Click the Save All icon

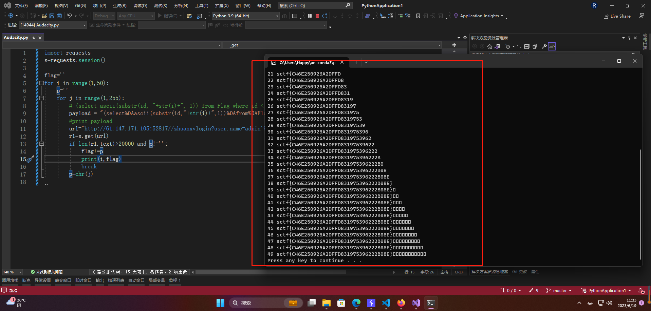click(x=59, y=16)
